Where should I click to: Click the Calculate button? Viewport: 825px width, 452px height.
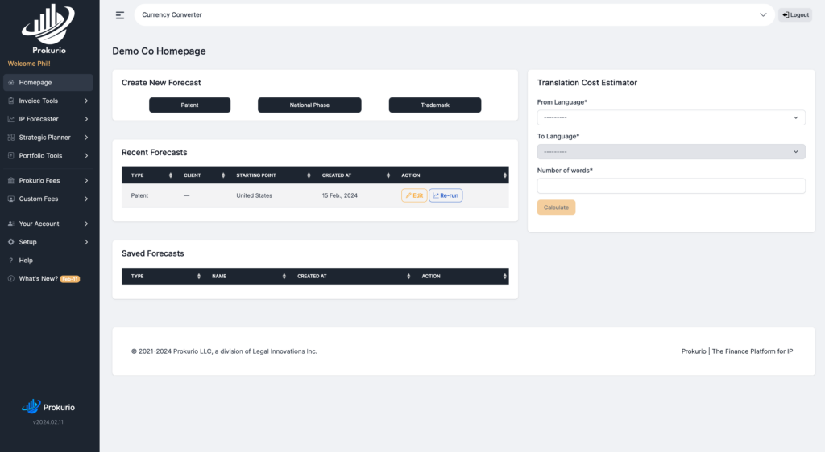click(x=556, y=208)
